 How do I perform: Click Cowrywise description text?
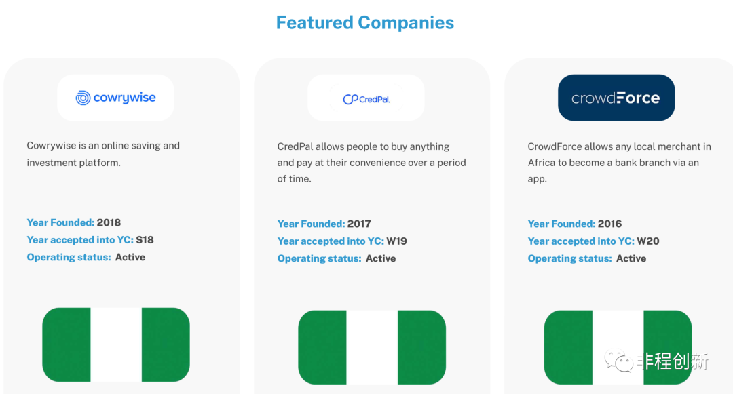[103, 154]
